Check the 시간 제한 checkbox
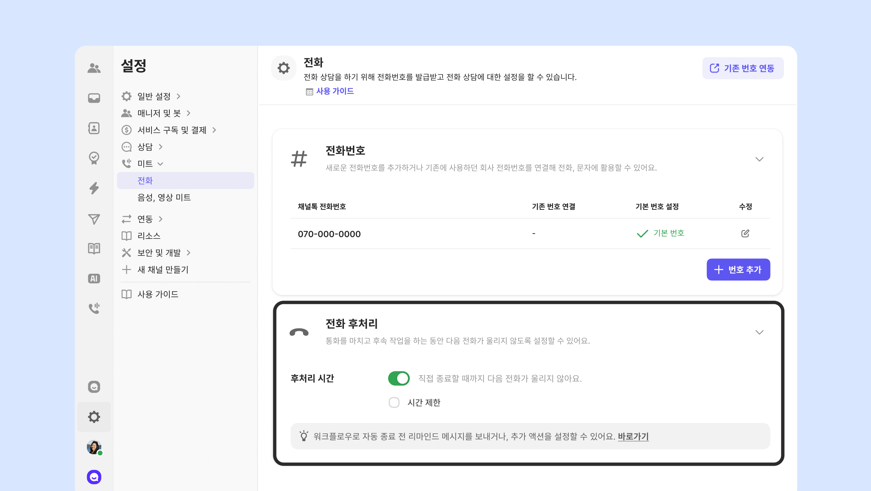This screenshot has height=491, width=871. 394,402
